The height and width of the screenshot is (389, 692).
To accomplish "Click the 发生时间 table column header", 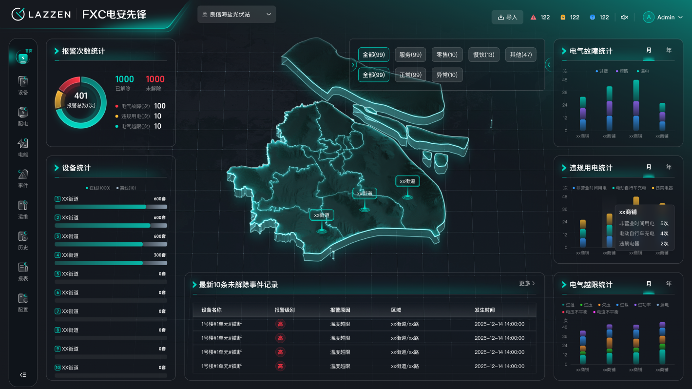I will 485,310.
